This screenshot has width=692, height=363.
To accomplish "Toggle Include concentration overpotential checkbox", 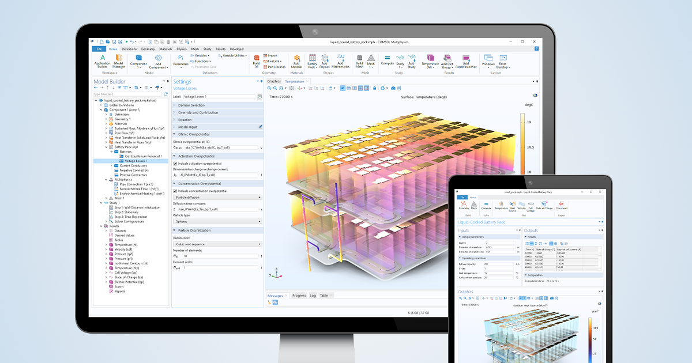I will click(x=175, y=191).
